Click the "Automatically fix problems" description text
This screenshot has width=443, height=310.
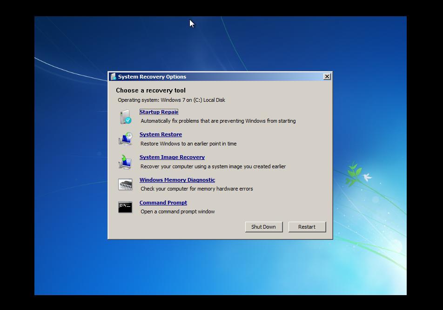pos(218,121)
